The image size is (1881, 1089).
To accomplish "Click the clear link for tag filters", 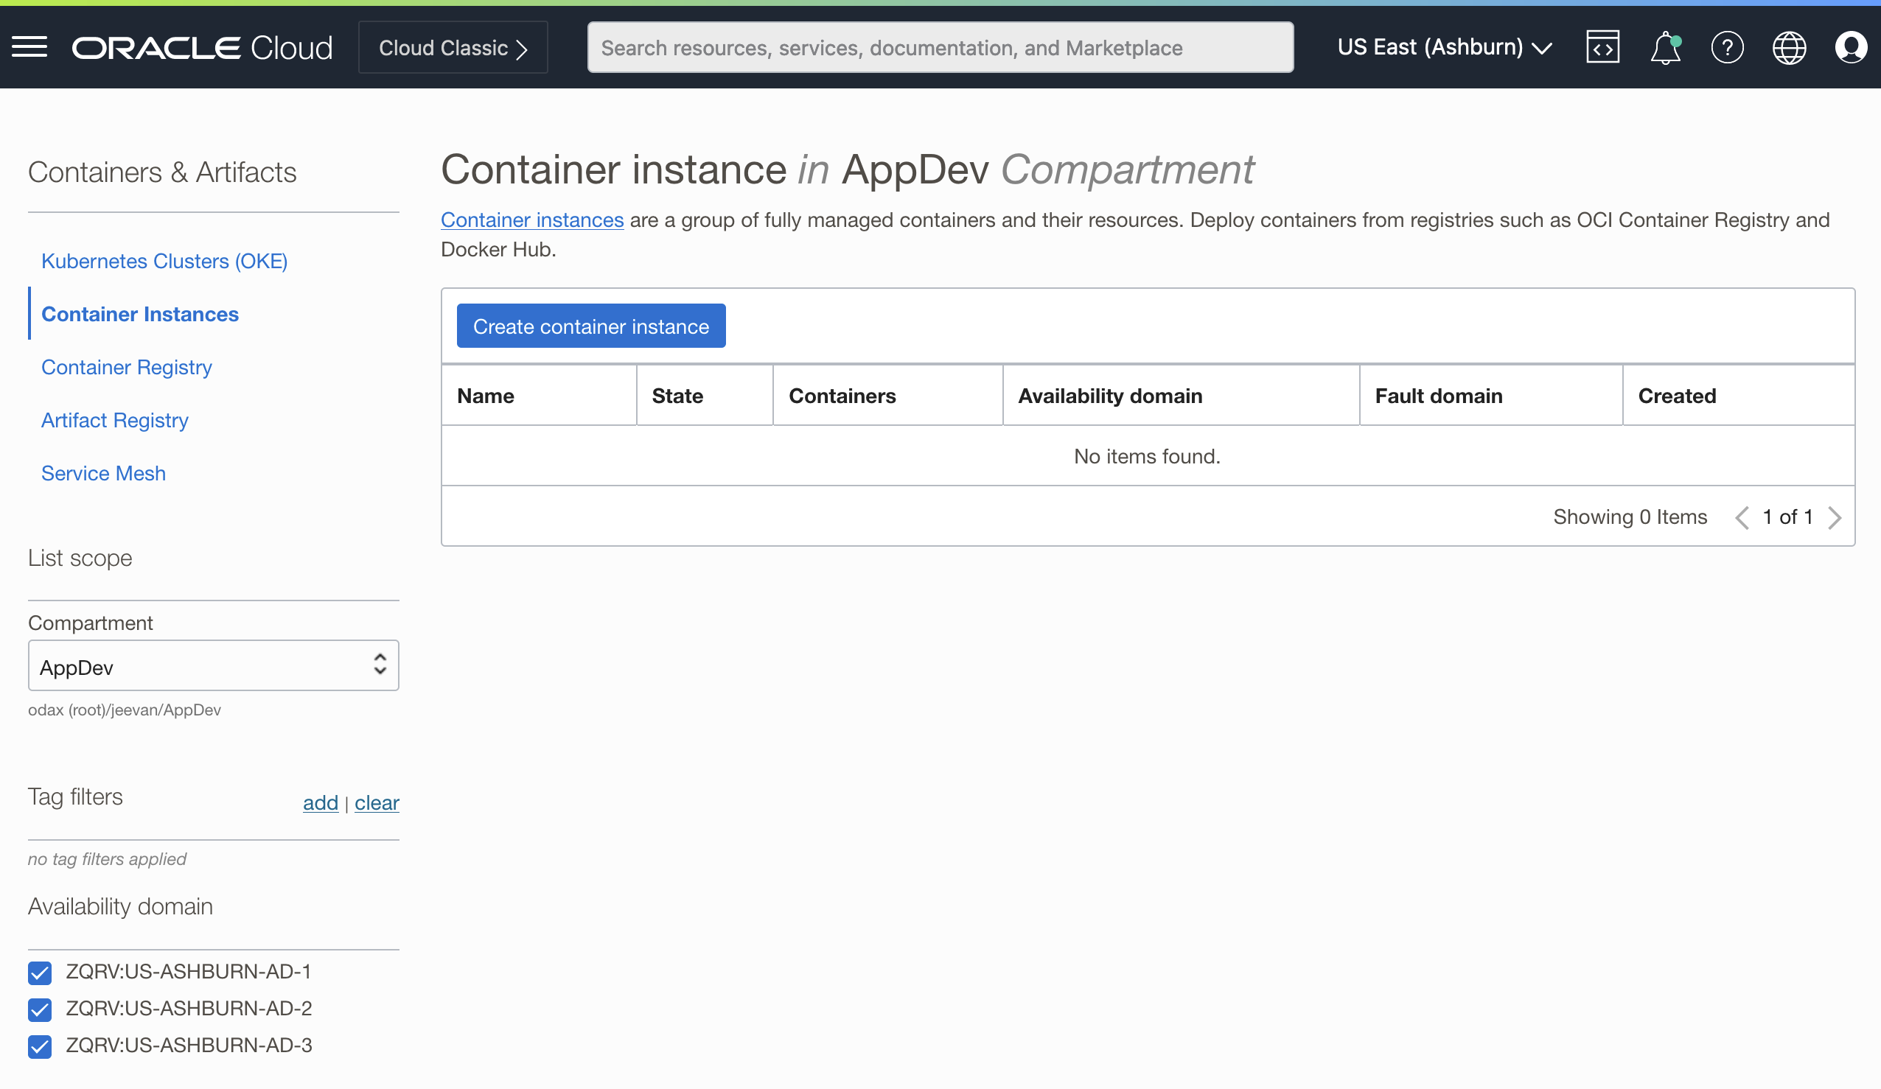I will tap(377, 802).
